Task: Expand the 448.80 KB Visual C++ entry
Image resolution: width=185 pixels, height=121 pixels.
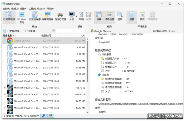Action: tap(5, 94)
